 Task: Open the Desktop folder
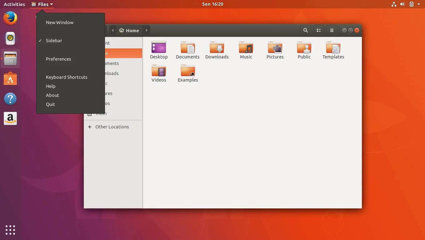(159, 50)
